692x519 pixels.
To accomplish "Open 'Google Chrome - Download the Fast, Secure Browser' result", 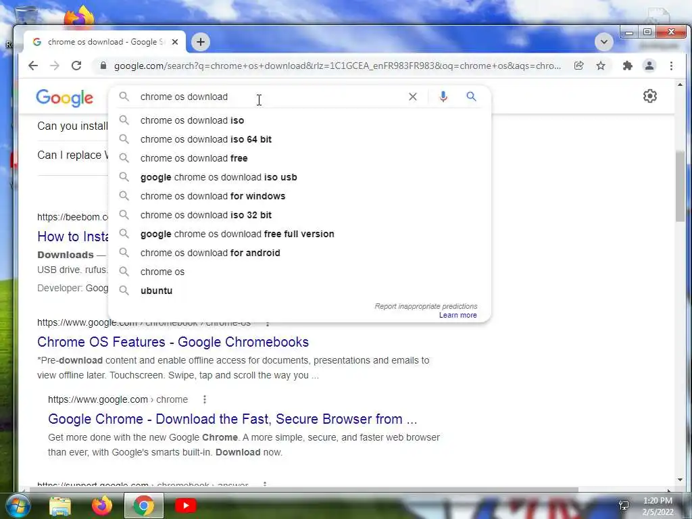I will point(232,419).
